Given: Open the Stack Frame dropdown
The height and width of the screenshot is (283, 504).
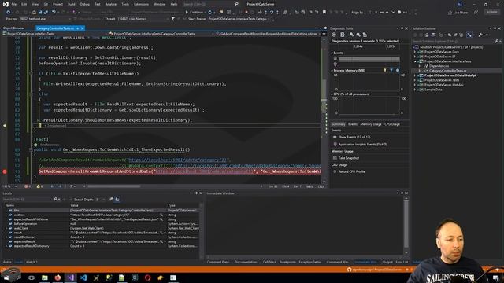Looking at the screenshot, I should 239,19.
